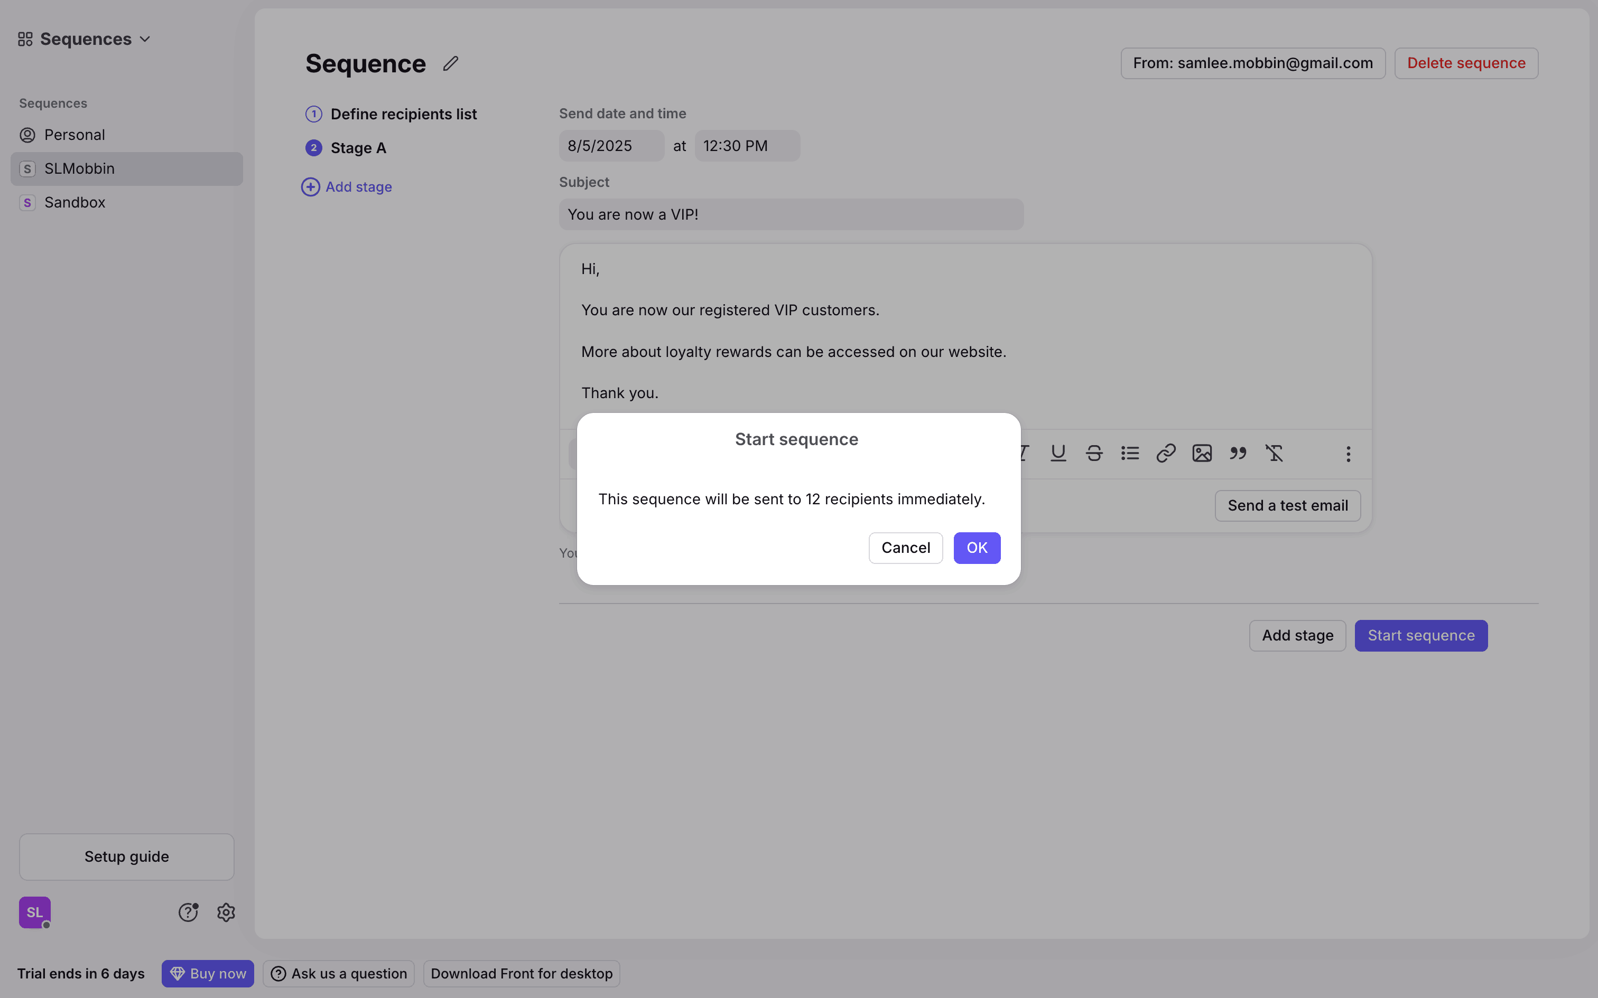Open the three-dot more options menu
This screenshot has height=998, width=1598.
[x=1349, y=454]
